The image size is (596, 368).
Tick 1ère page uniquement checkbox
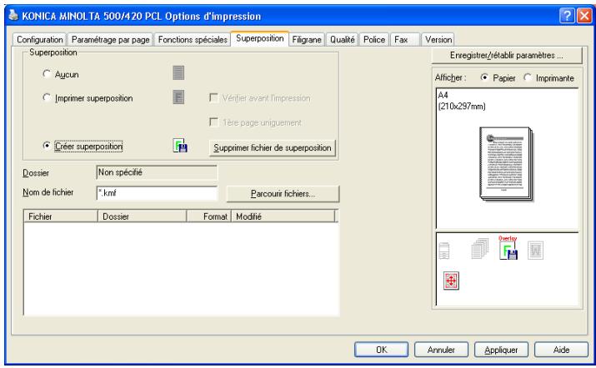pyautogui.click(x=213, y=122)
